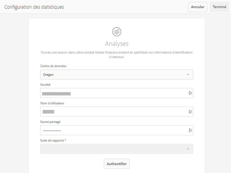Click the Configuration des statistiques title

pyautogui.click(x=34, y=7)
